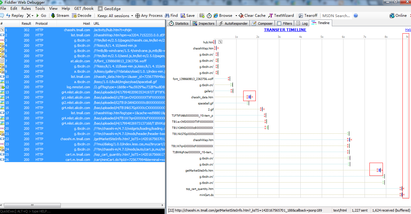Toggle the Stream mode button
Viewport: 411px width, 214px height.
[60, 16]
